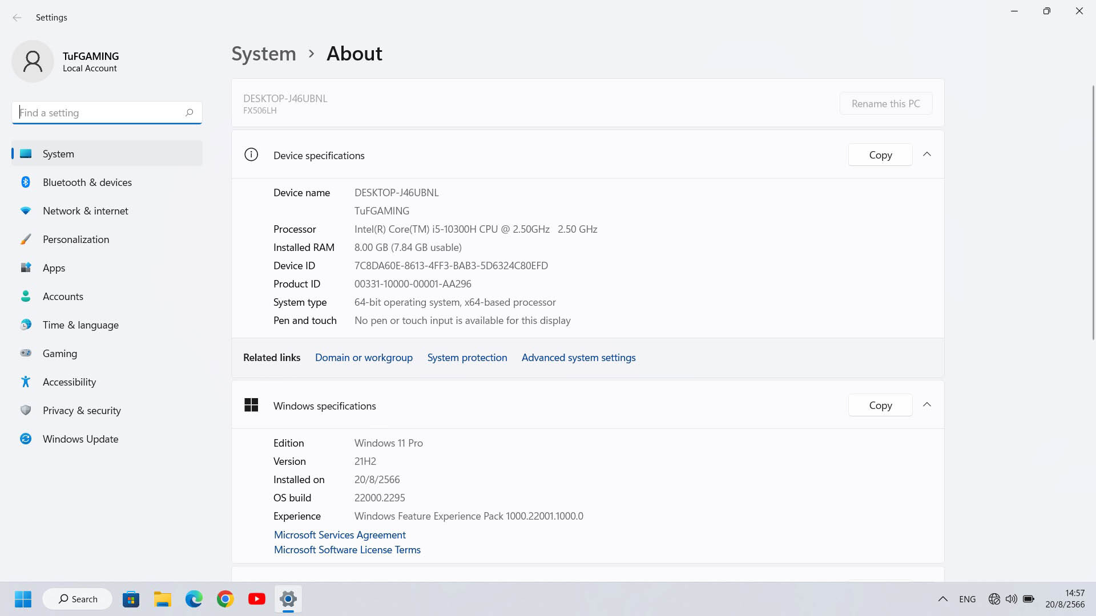Click Rename this PC button

[886, 104]
